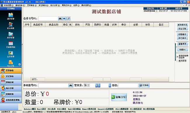
Task: Click in 条码款号F2 input field
Action: click(x=53, y=85)
